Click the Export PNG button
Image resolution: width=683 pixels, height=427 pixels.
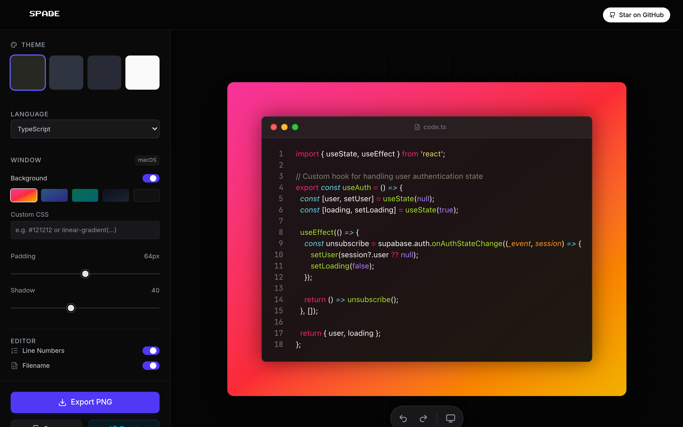[x=85, y=402]
